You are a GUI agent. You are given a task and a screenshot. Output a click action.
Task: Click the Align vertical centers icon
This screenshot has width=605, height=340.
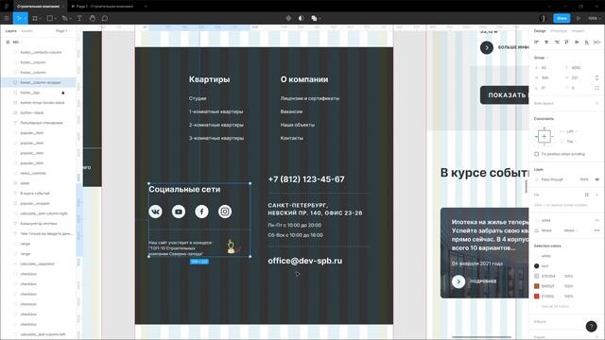pos(577,42)
